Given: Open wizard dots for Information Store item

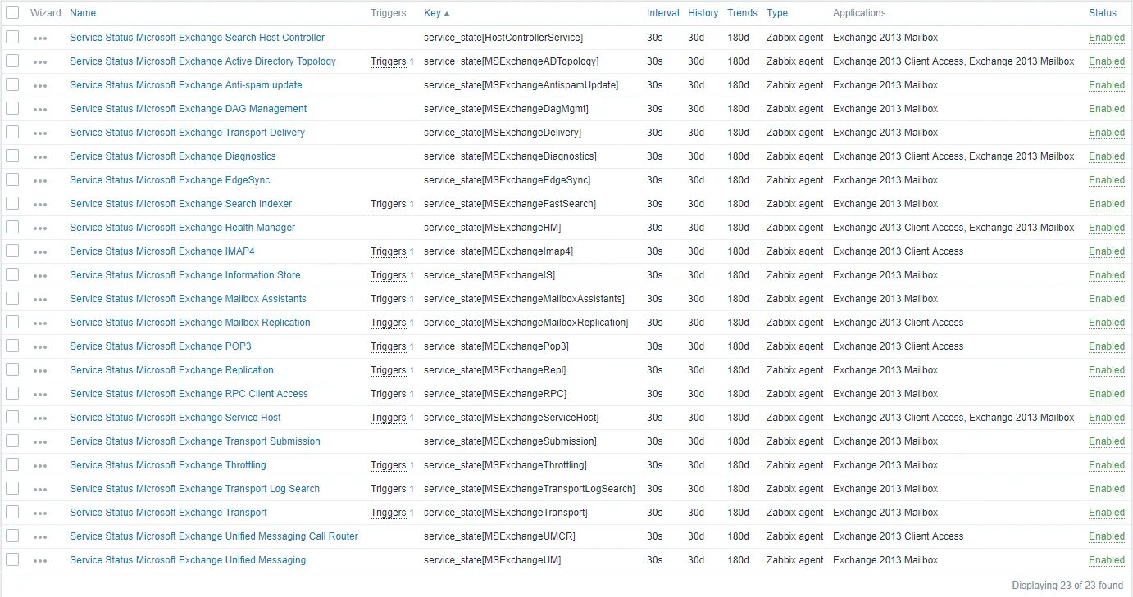Looking at the screenshot, I should coord(40,276).
